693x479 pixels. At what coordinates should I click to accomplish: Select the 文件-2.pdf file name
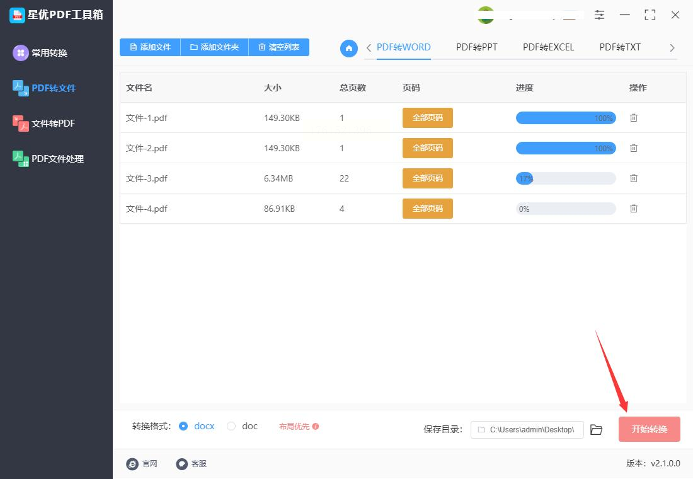(147, 148)
